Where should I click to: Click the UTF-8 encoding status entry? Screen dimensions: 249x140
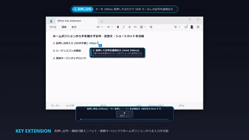pos(181,106)
